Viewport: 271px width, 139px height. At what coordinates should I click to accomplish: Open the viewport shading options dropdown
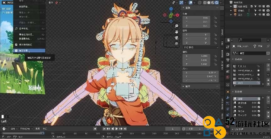(220, 3)
